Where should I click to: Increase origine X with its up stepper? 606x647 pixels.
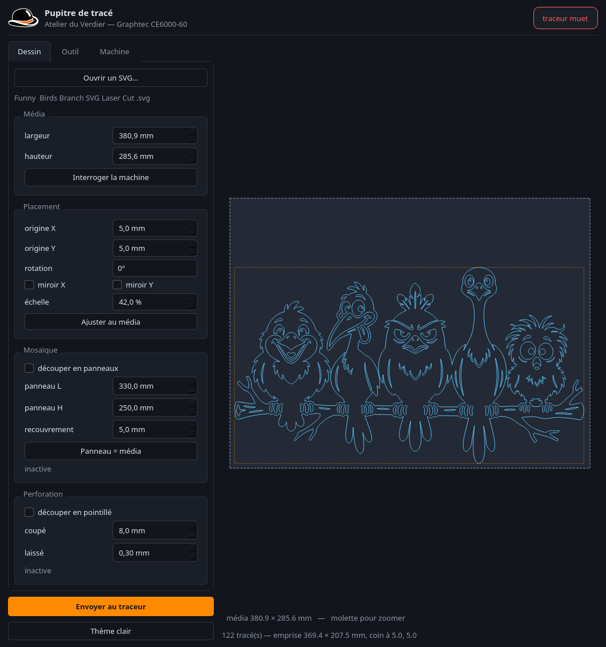192,224
